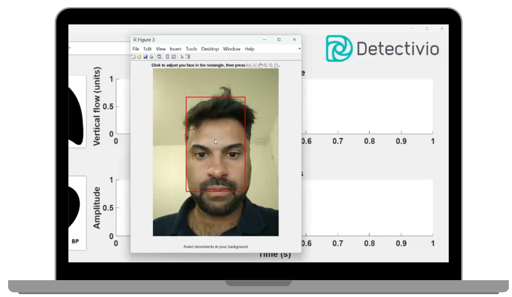The width and height of the screenshot is (512, 297).
Task: Click the Save Figure floppy disk icon
Action: pos(145,57)
